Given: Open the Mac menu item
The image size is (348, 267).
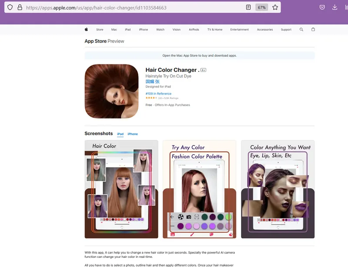Looking at the screenshot, I should [114, 30].
